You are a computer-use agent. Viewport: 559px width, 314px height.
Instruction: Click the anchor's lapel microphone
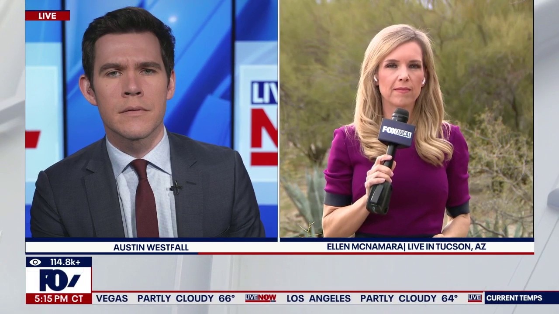click(x=176, y=188)
